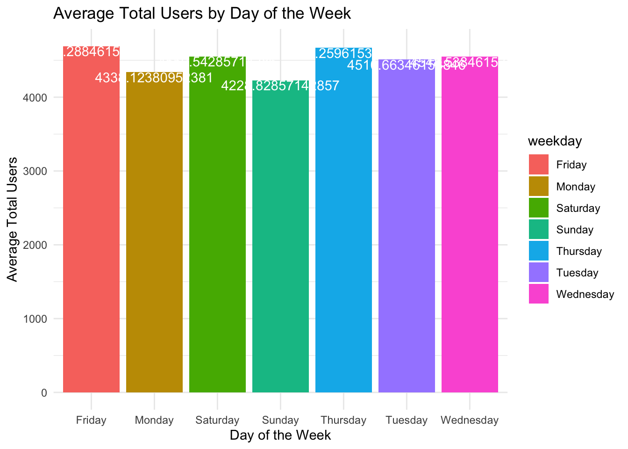
Task: Click the Monday legend color swatch
Action: [538, 186]
